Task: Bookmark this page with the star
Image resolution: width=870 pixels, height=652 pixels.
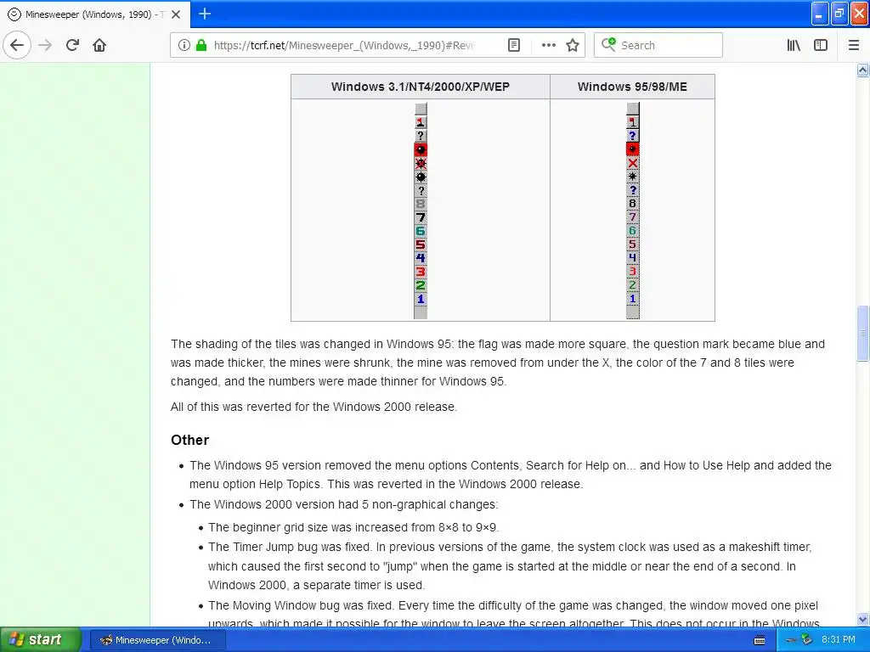Action: [573, 45]
